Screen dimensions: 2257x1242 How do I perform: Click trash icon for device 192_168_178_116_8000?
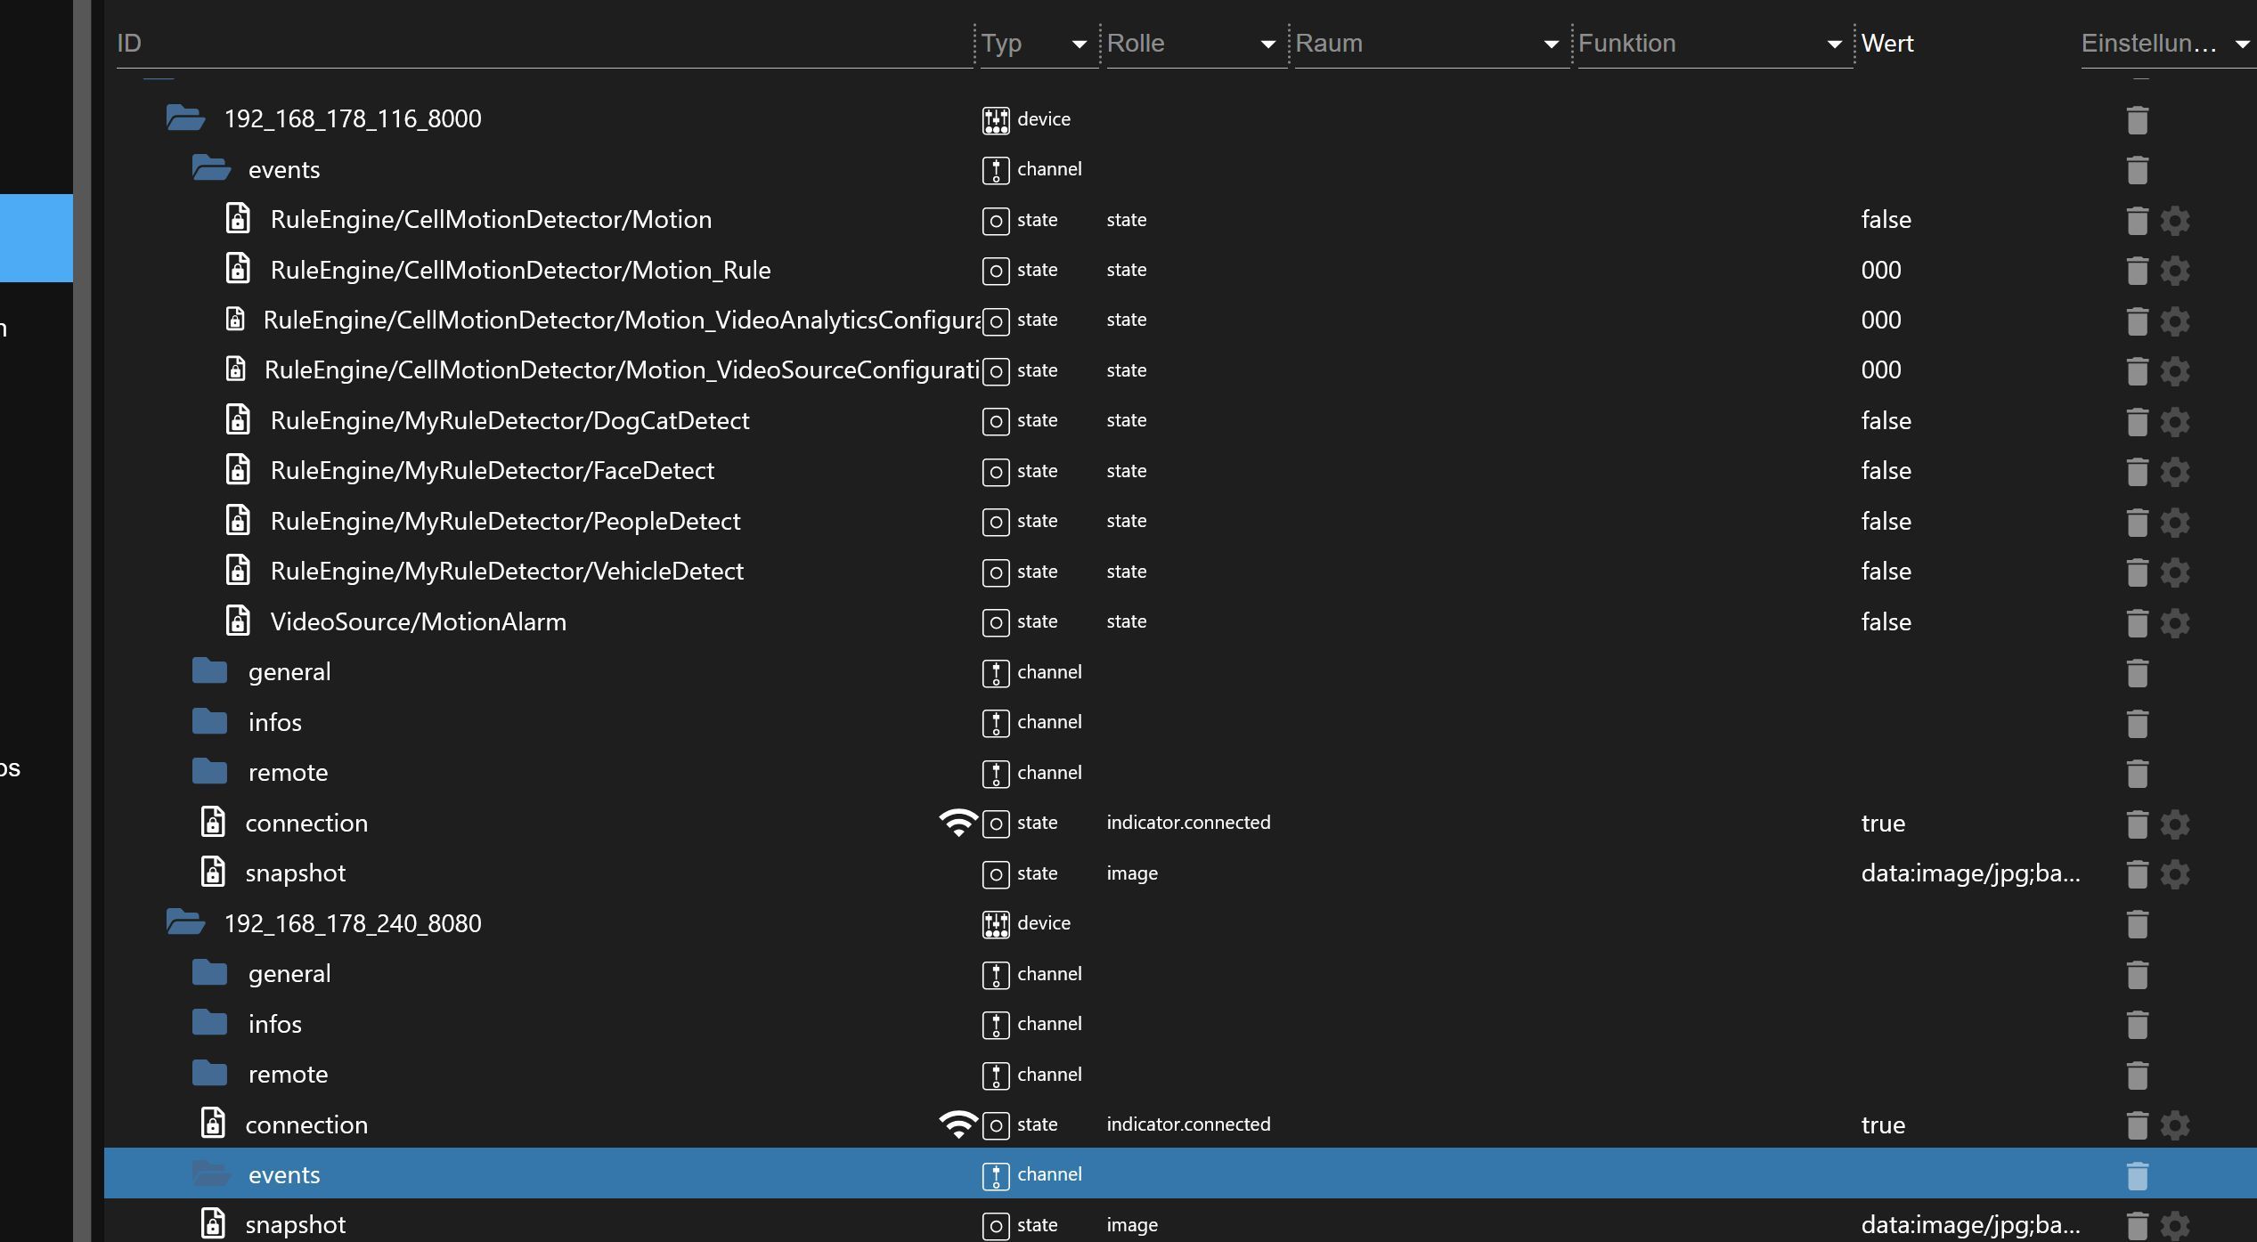tap(2137, 119)
